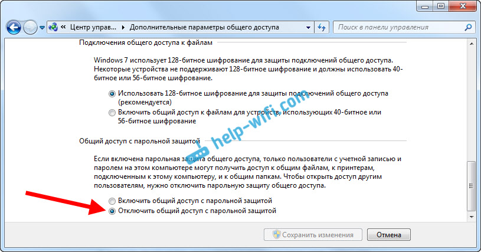Screen dimensions: 481x252
Task: Expand arrow after "Центр управ..." breadcrumb
Action: tap(123, 27)
